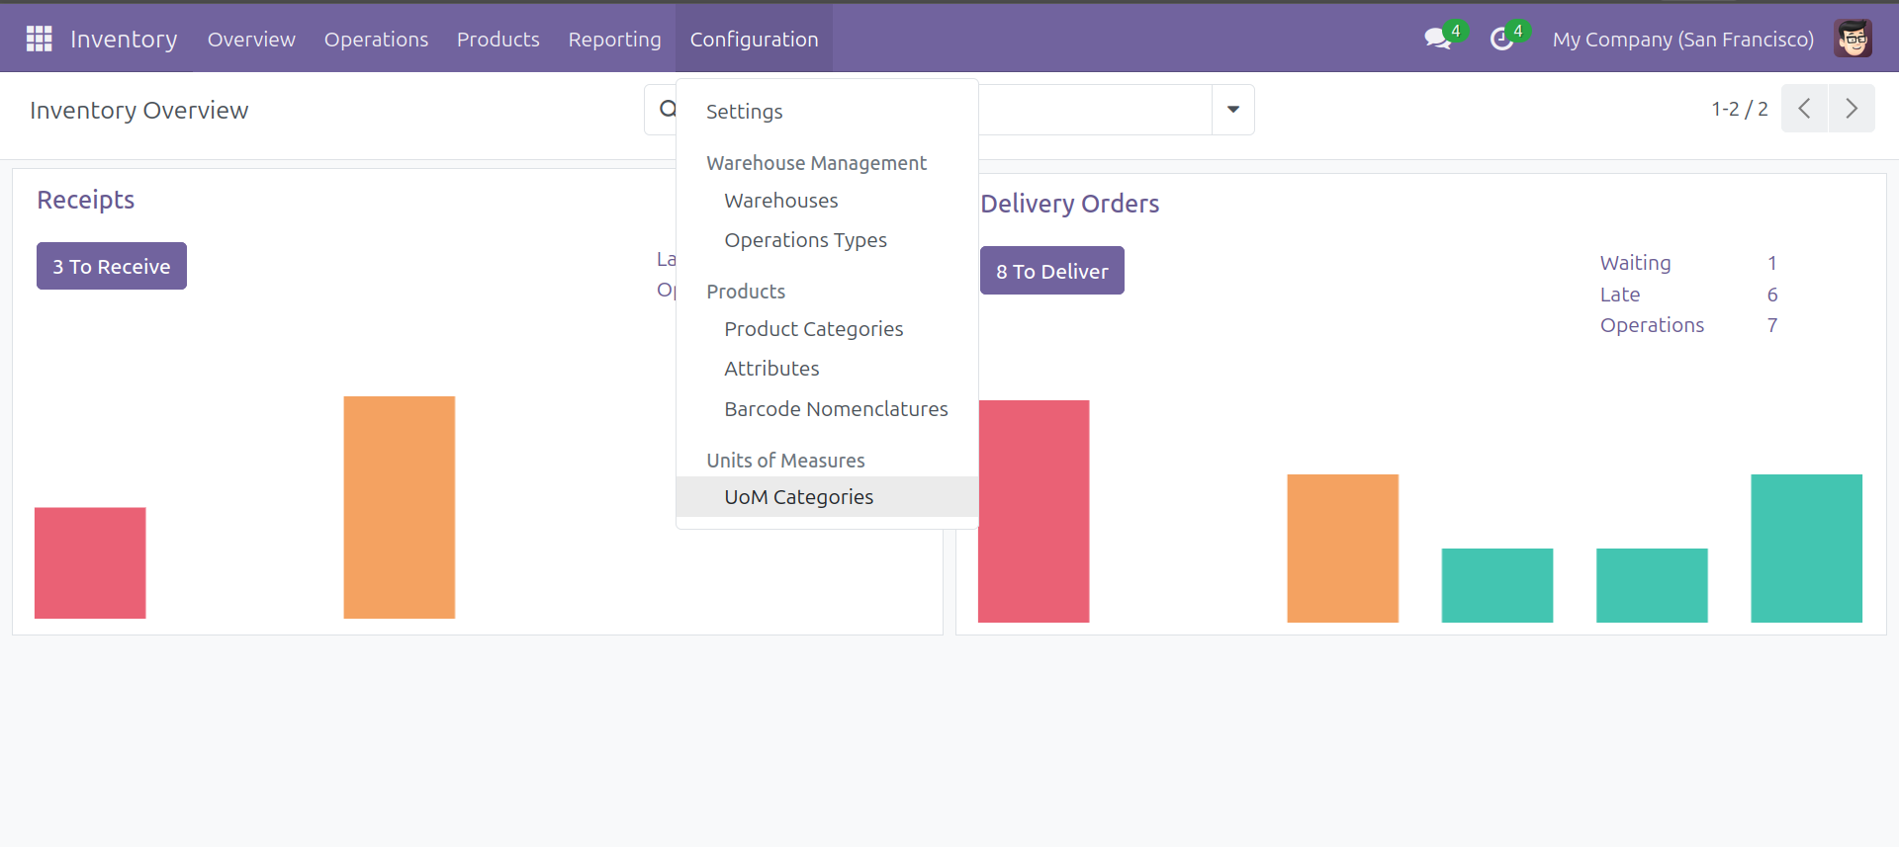The width and height of the screenshot is (1899, 847).
Task: Open Barcode Nomenclatures menu item
Action: (836, 409)
